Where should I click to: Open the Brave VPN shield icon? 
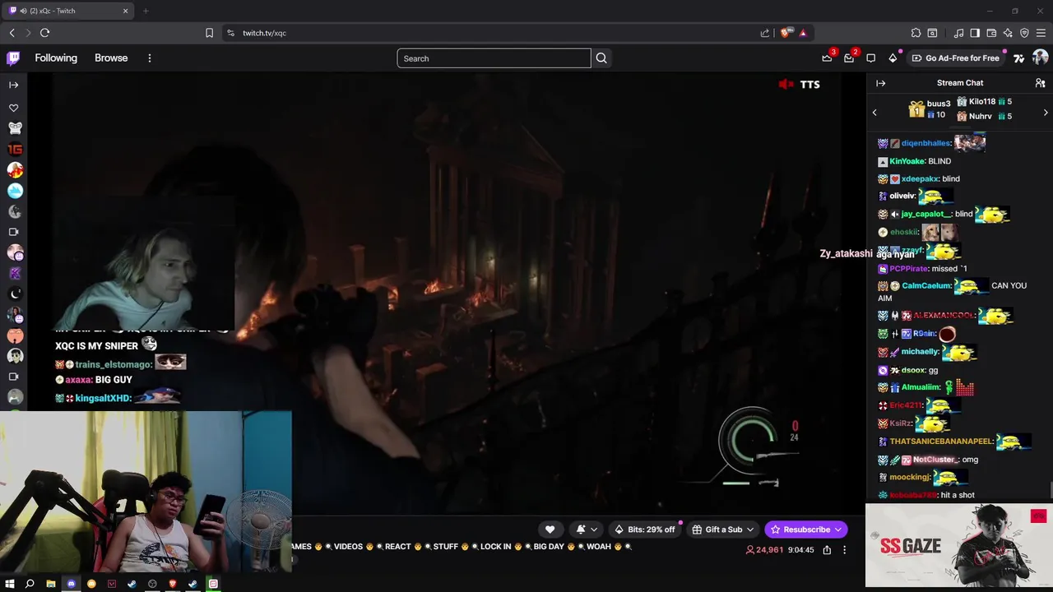coord(1024,33)
